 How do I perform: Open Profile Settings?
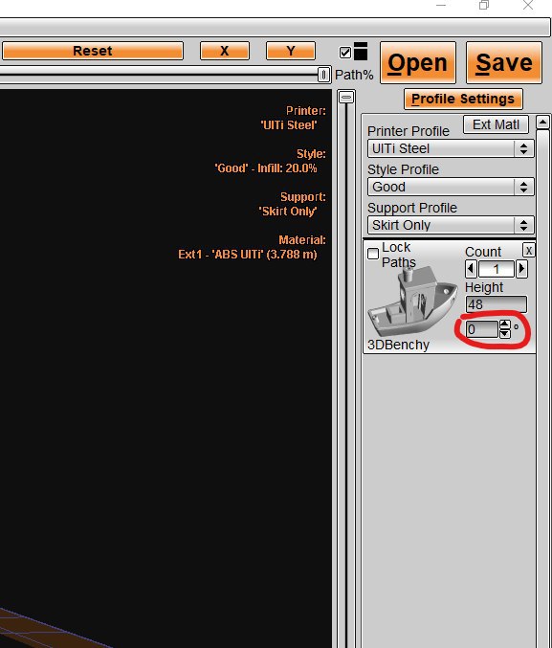(463, 100)
